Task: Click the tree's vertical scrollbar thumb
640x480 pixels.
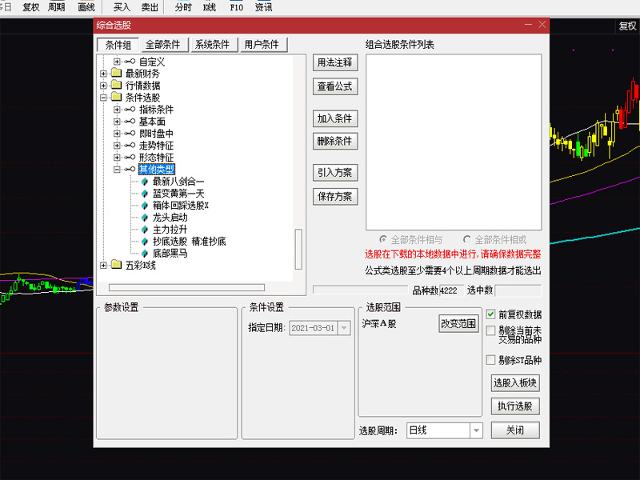Action: pos(298,249)
